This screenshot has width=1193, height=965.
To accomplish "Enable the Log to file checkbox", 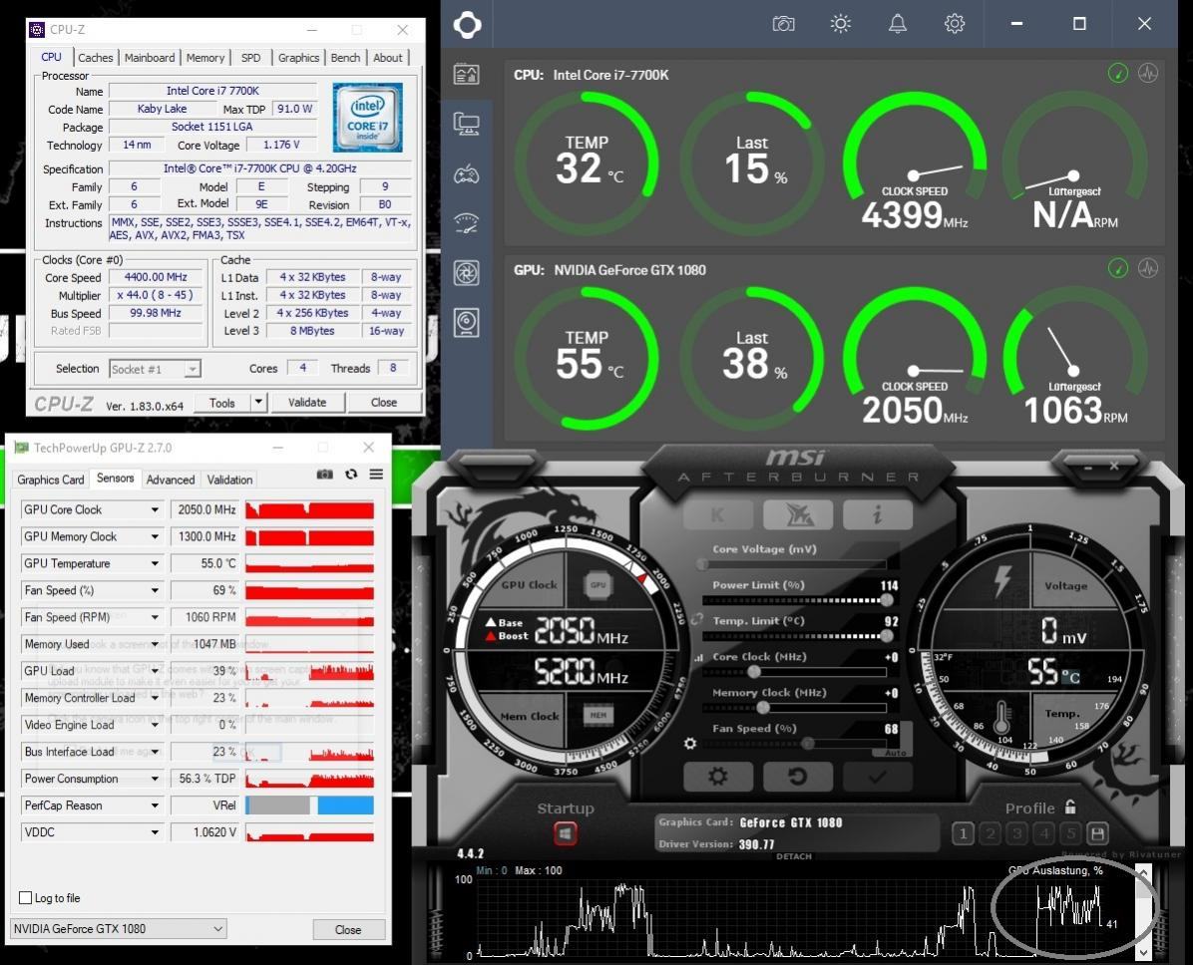I will 26,898.
